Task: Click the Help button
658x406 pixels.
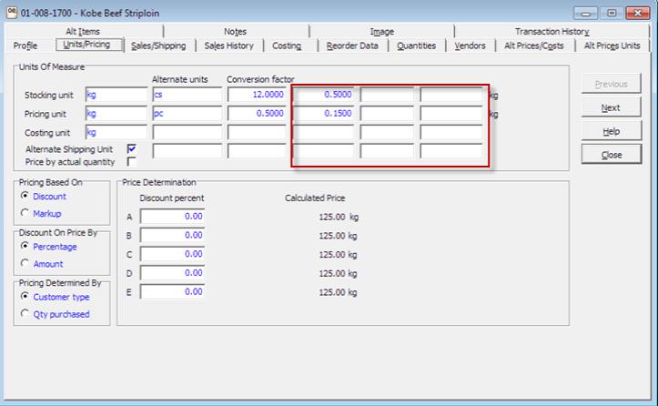Action: coord(611,131)
